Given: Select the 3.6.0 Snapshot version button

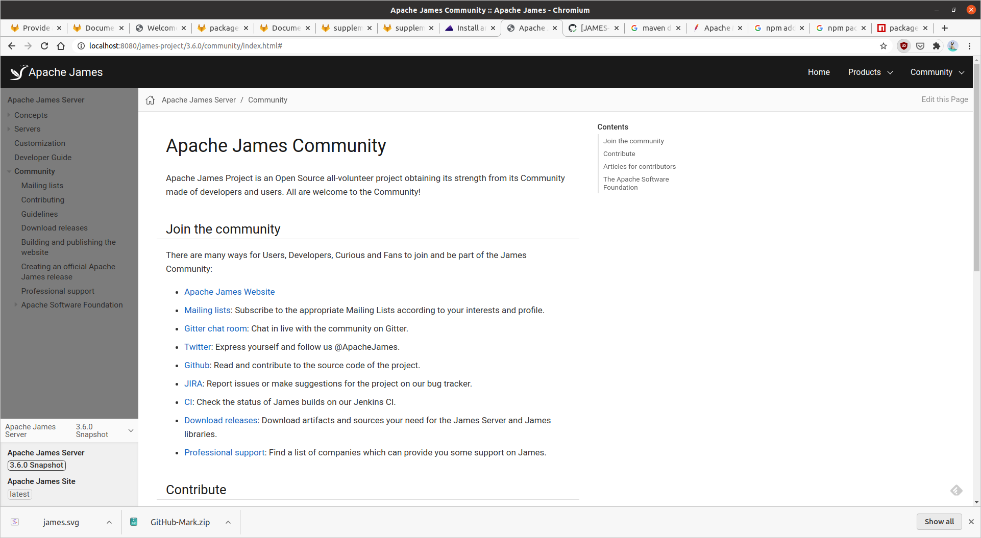Looking at the screenshot, I should [x=37, y=465].
